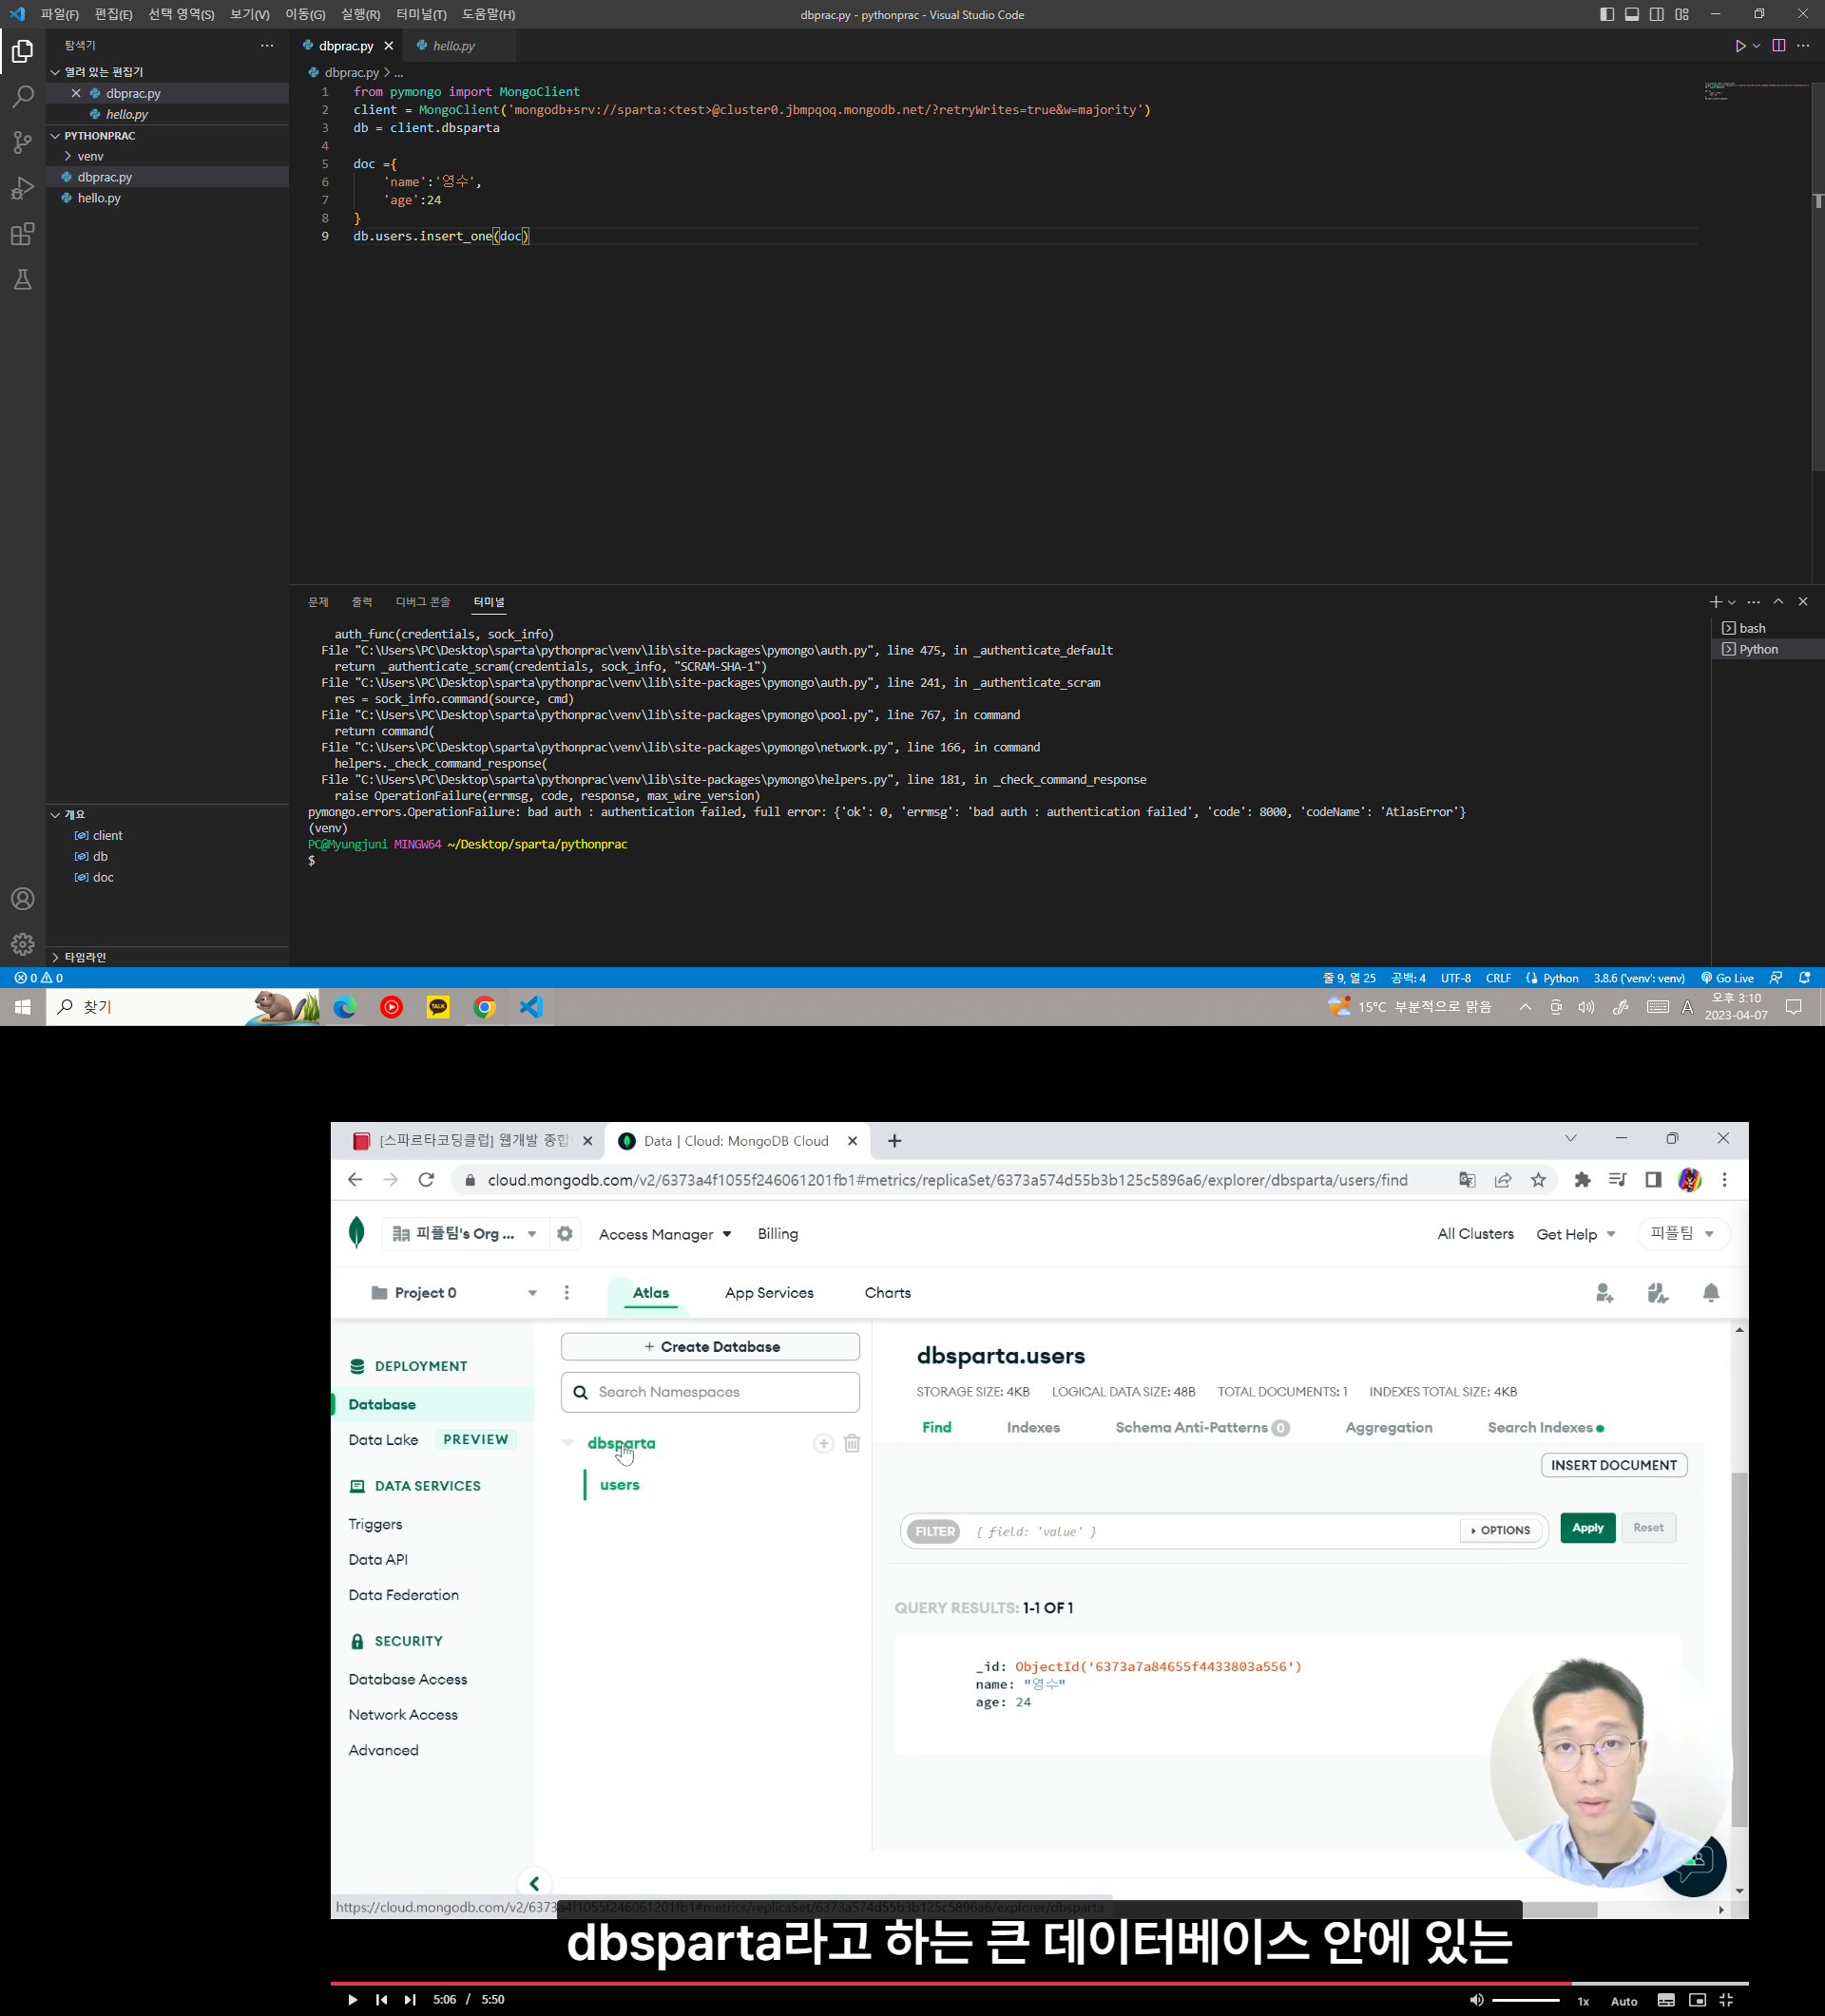Click the Create Database button
This screenshot has width=1825, height=2016.
point(710,1347)
